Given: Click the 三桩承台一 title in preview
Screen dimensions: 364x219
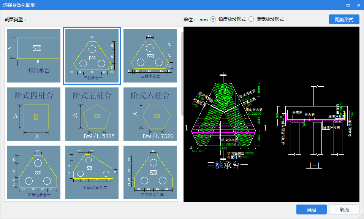Looking at the screenshot, I should [228, 165].
